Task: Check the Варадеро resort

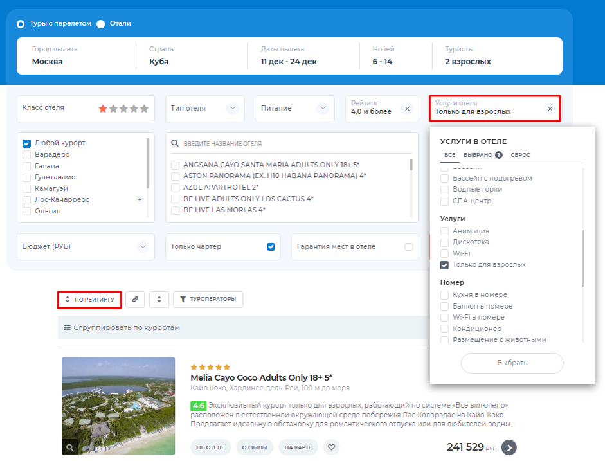Action: click(x=26, y=155)
